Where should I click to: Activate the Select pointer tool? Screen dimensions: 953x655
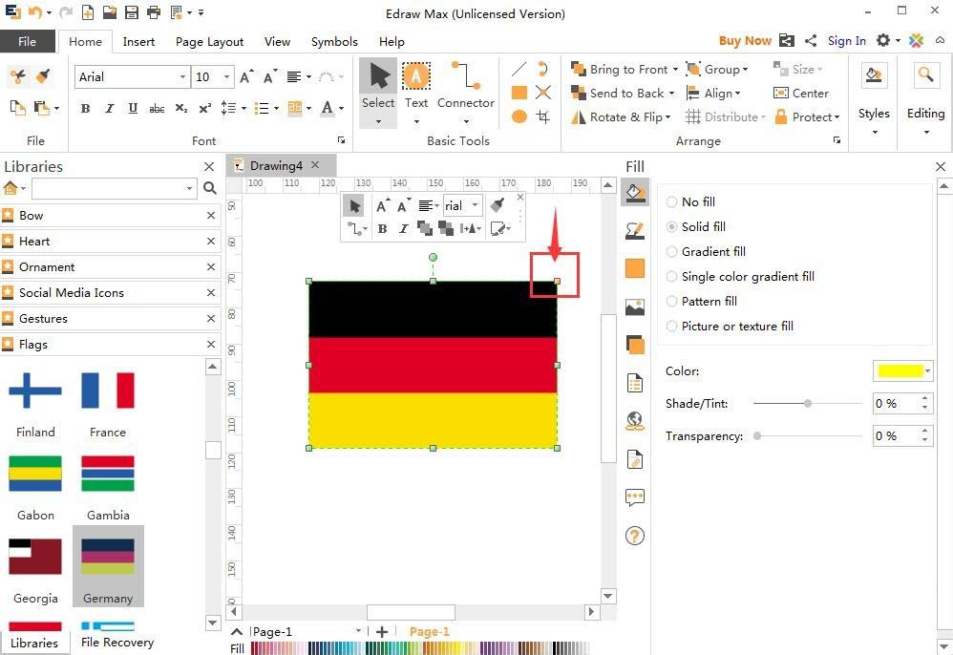coord(378,77)
